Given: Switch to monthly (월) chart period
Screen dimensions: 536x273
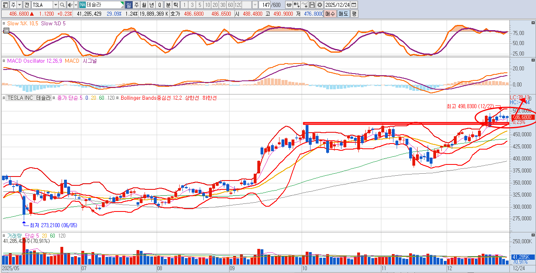Looking at the screenshot, I should tap(144, 5).
